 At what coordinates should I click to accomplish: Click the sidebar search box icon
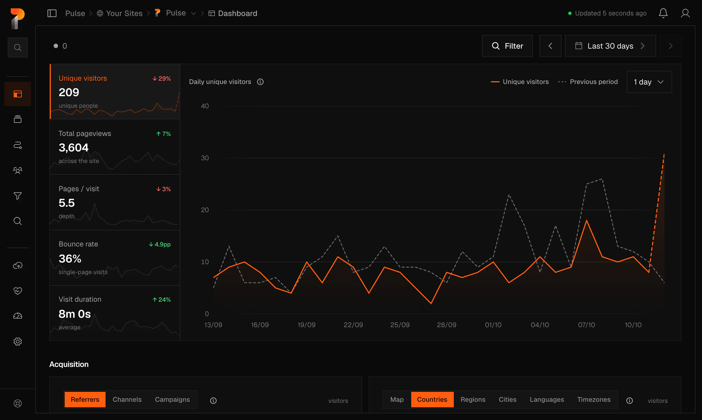click(18, 47)
